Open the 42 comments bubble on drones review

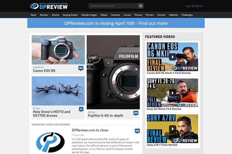[x=81, y=109]
